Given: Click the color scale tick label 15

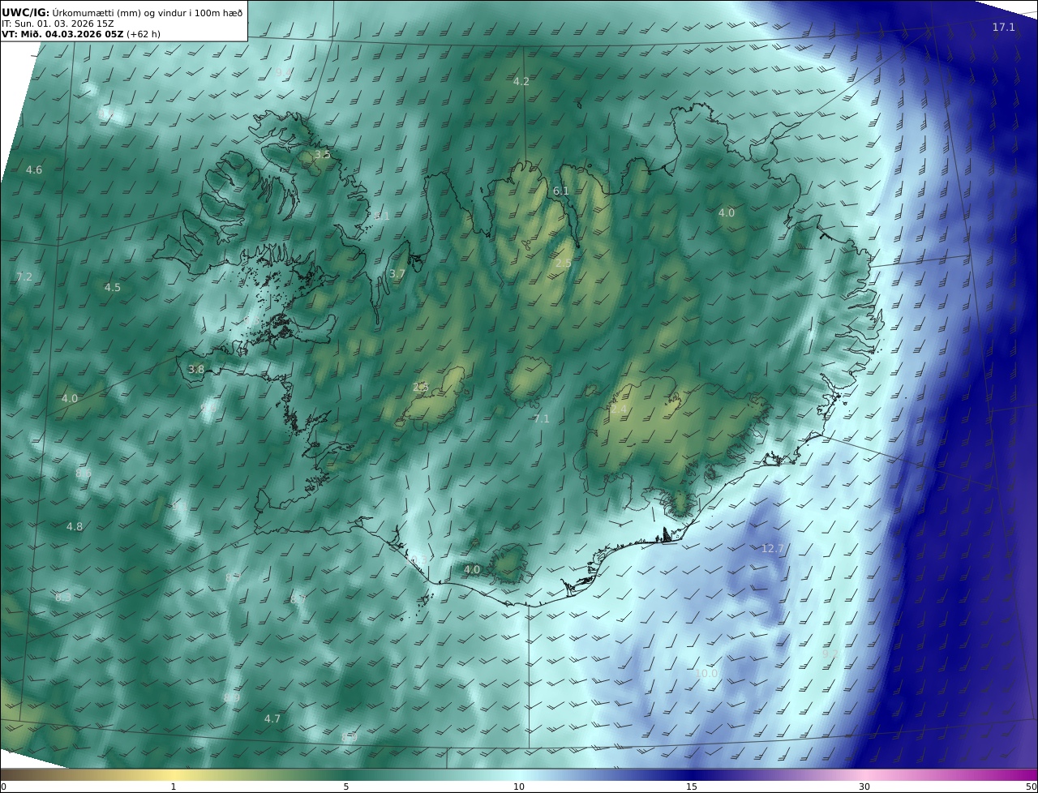Looking at the screenshot, I should point(692,787).
